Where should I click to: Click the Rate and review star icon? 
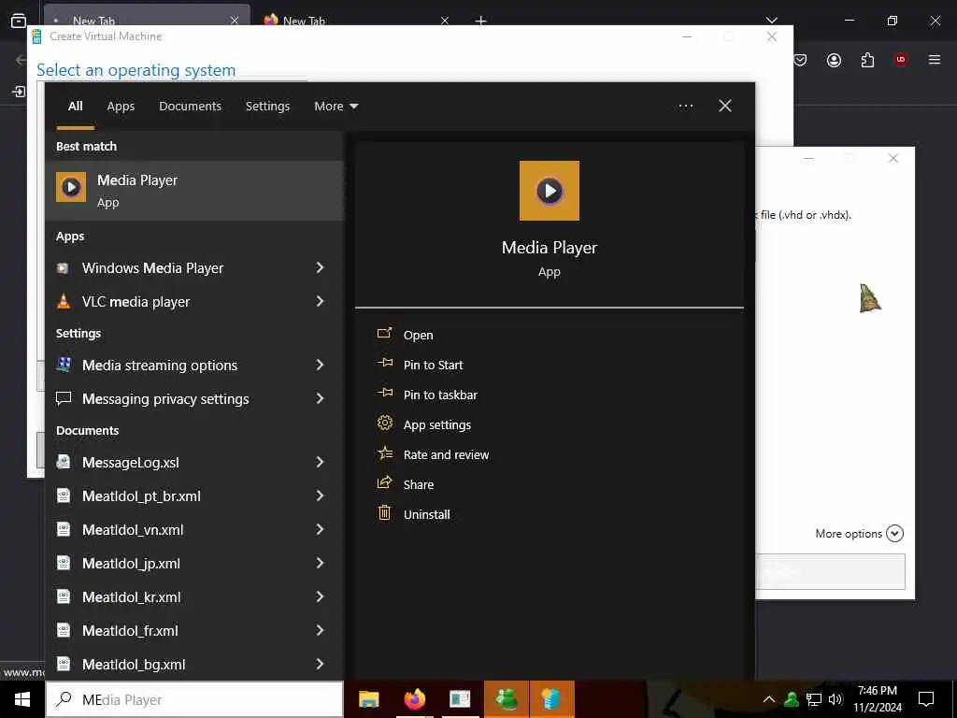point(384,453)
